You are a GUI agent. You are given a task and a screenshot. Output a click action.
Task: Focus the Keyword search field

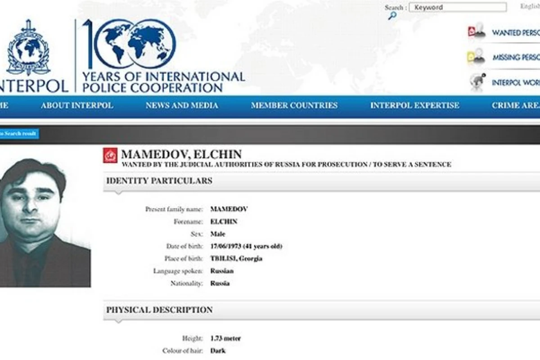click(458, 7)
